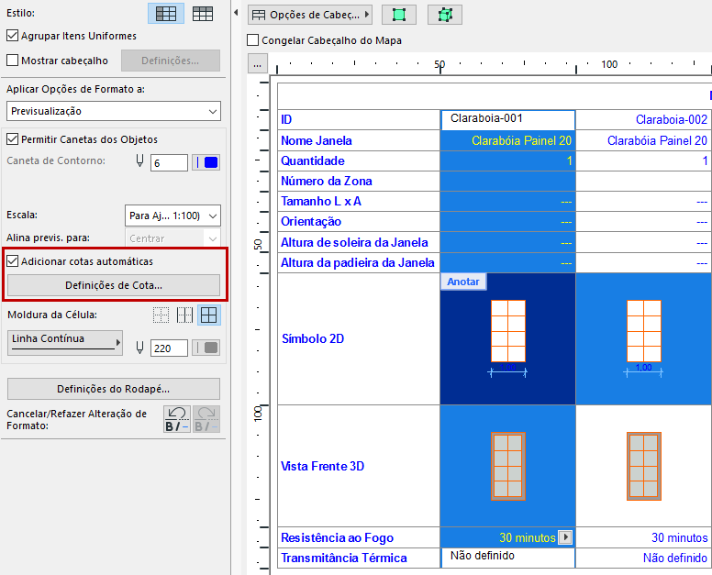The image size is (712, 575).
Task: Select the first table style icon
Action: [x=166, y=14]
